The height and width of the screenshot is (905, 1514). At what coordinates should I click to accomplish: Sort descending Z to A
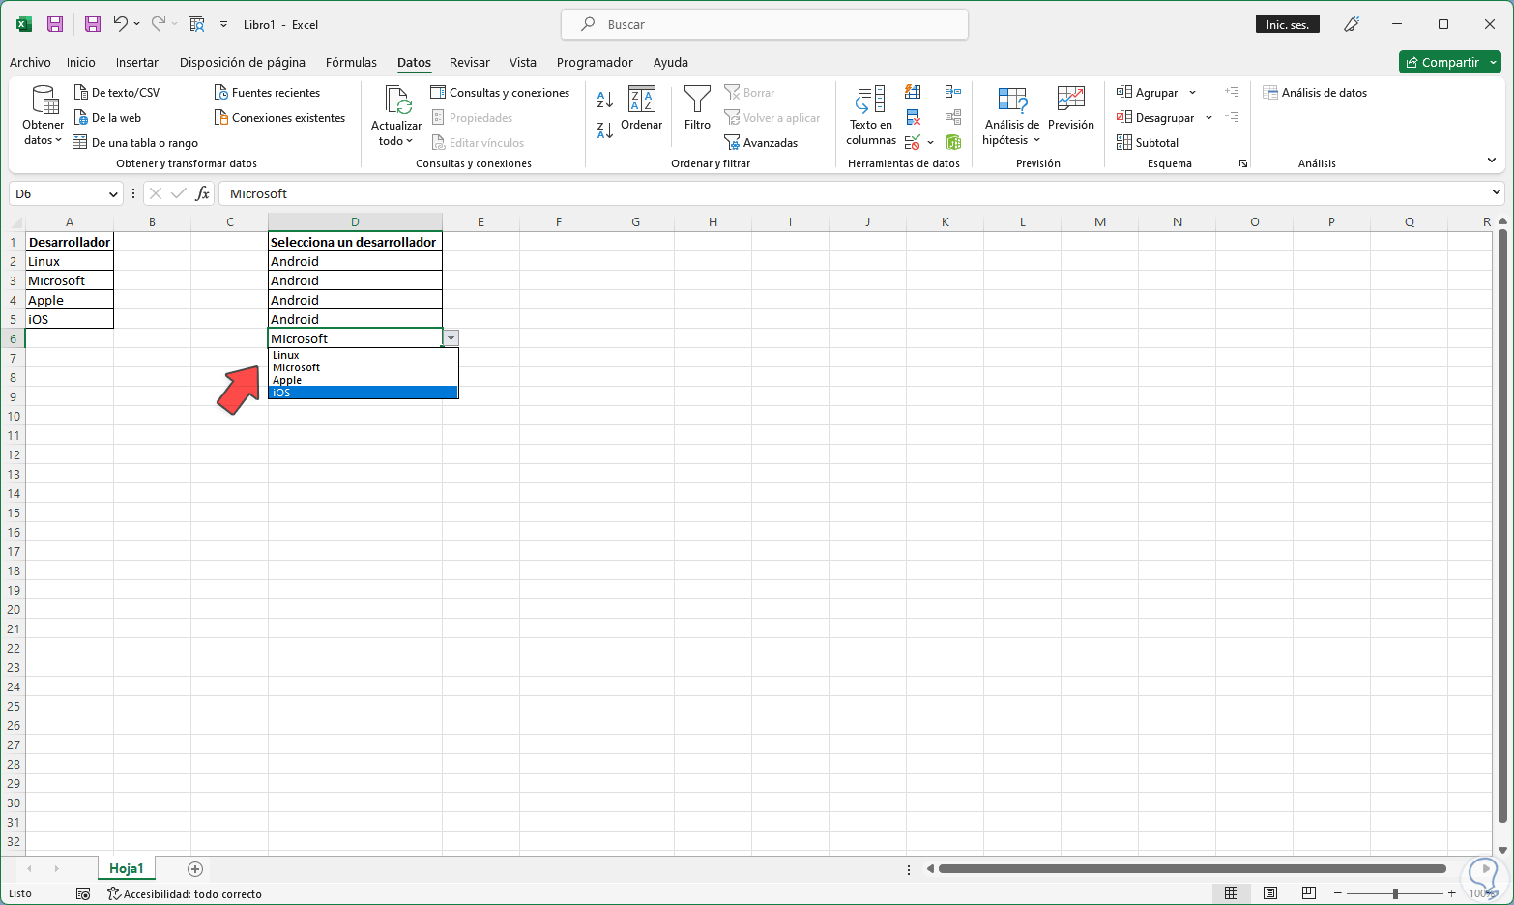click(605, 131)
